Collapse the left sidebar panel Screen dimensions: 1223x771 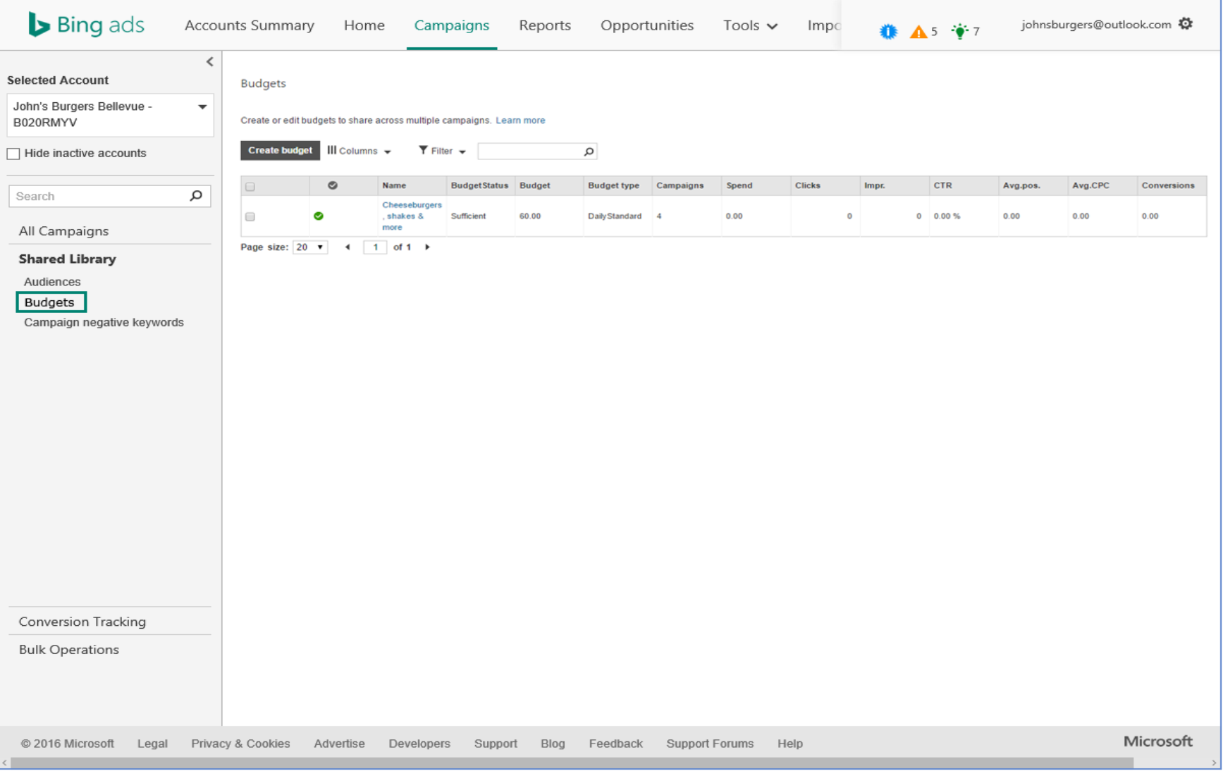209,61
